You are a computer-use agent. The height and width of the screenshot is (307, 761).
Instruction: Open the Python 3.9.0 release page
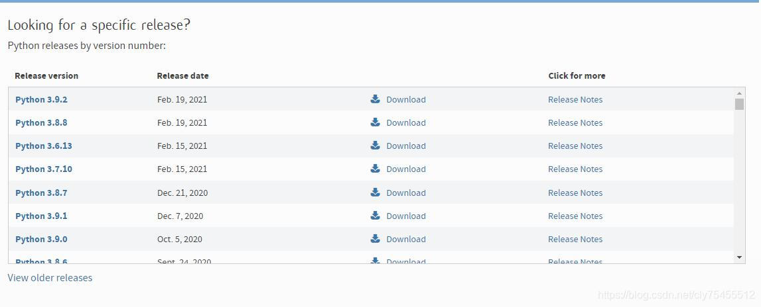41,240
